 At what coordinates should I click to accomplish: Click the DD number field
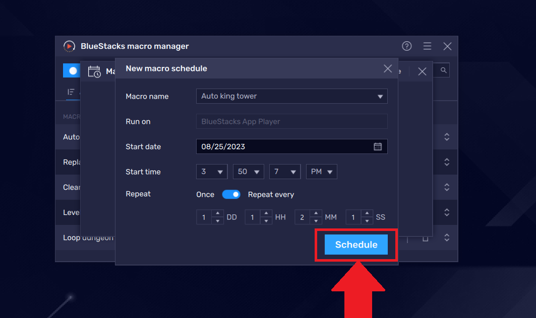pos(204,217)
